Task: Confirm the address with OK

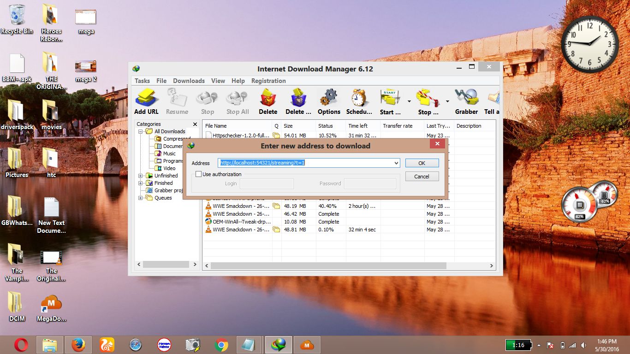Action: pos(422,163)
